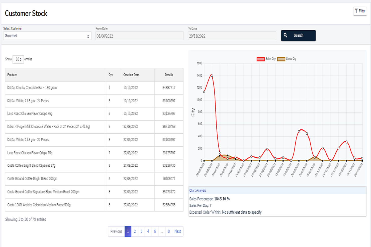Select Costa Coffee Bright Blend Capsules 57g
This screenshot has width=371, height=247.
click(x=31, y=166)
